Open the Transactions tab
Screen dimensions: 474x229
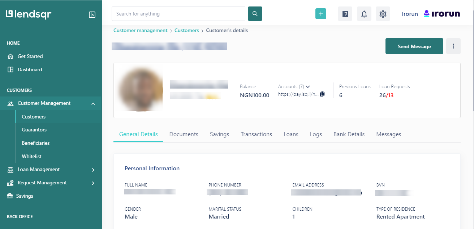pos(256,134)
